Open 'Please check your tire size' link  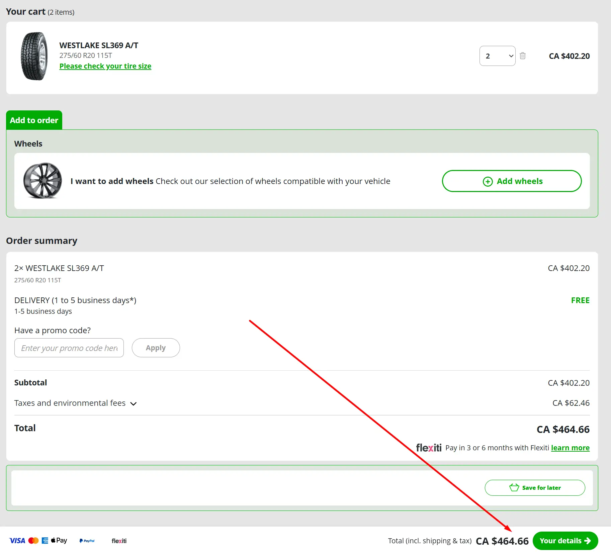(x=105, y=66)
